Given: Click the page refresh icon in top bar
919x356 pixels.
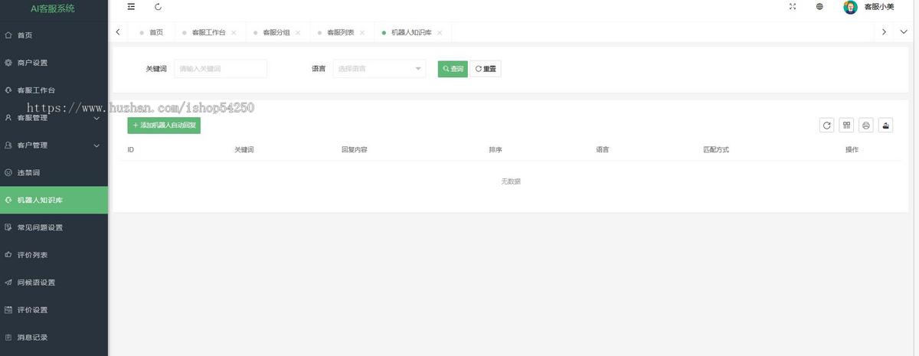Looking at the screenshot, I should [158, 7].
